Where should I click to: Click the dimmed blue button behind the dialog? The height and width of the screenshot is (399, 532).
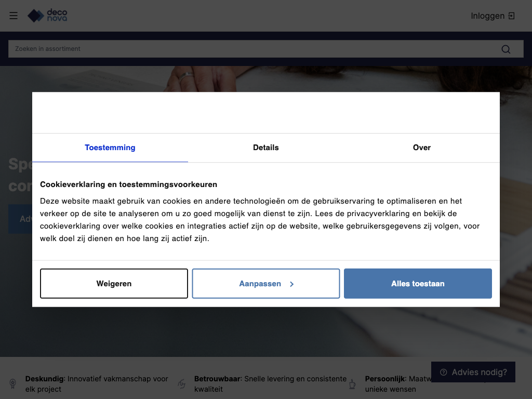pos(20,219)
